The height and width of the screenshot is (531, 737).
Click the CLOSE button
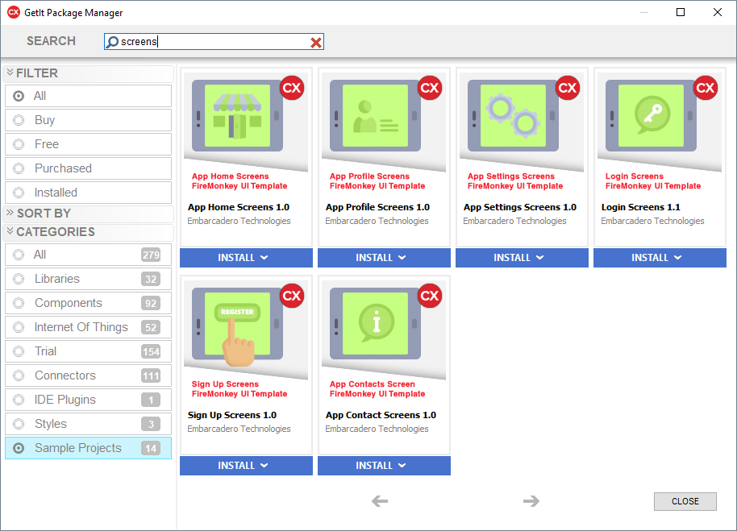point(685,501)
